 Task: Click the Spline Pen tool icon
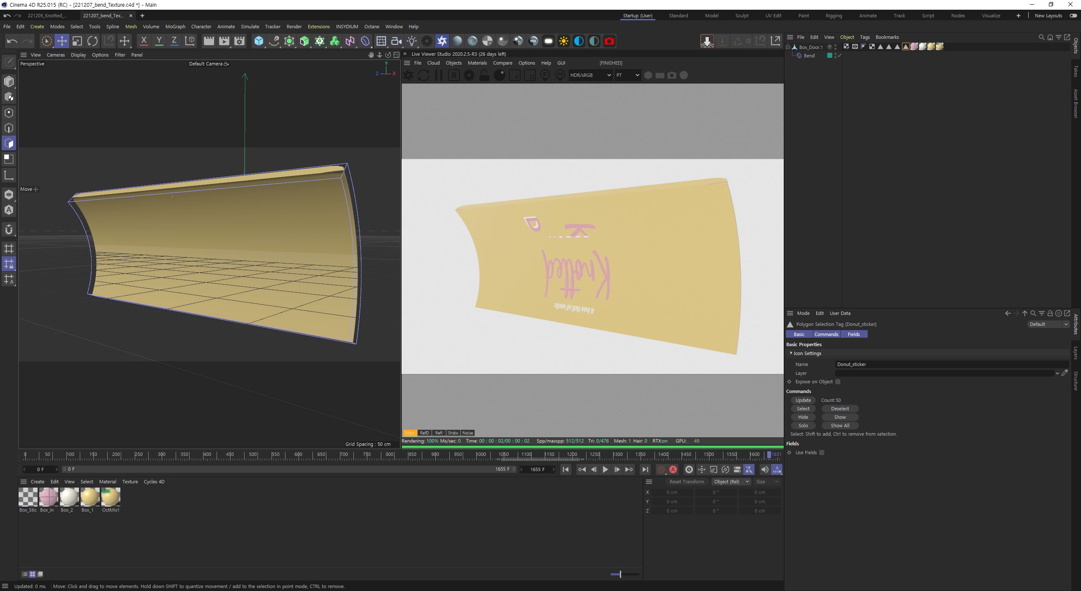point(274,41)
